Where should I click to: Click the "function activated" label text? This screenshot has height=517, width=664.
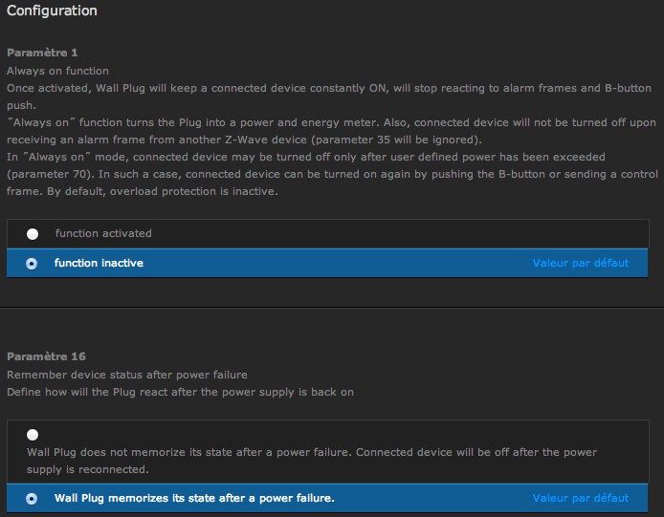pyautogui.click(x=103, y=233)
